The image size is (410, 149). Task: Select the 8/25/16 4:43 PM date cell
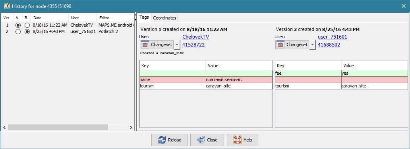point(50,32)
